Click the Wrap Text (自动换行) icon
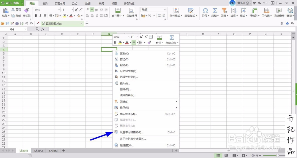 pos(132,10)
